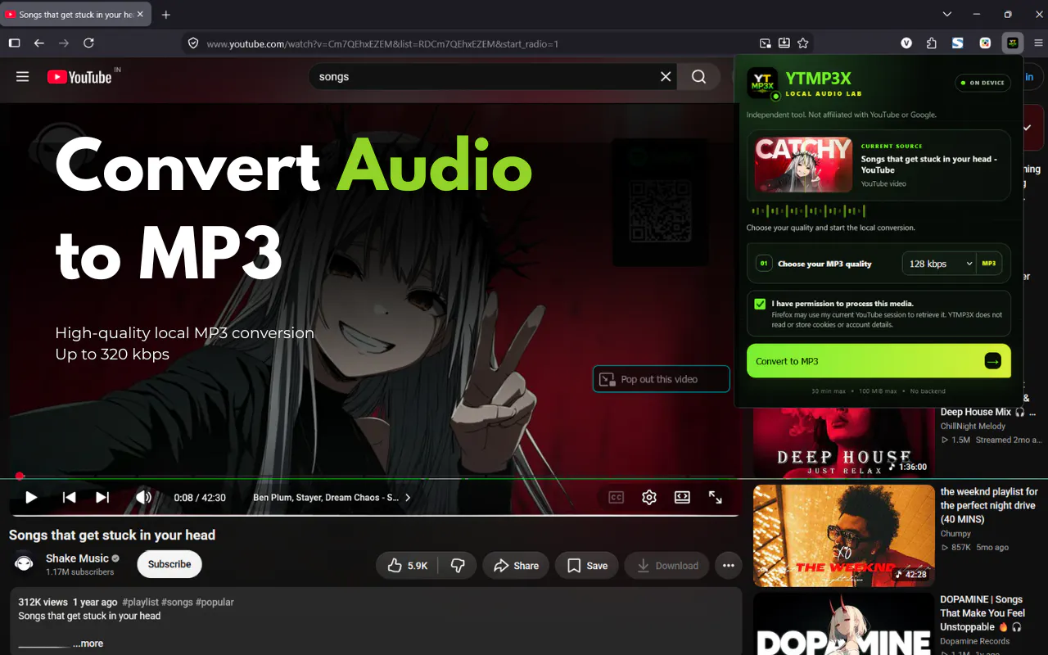This screenshot has width=1048, height=655.
Task: Go back to previous page
Action: (x=38, y=43)
